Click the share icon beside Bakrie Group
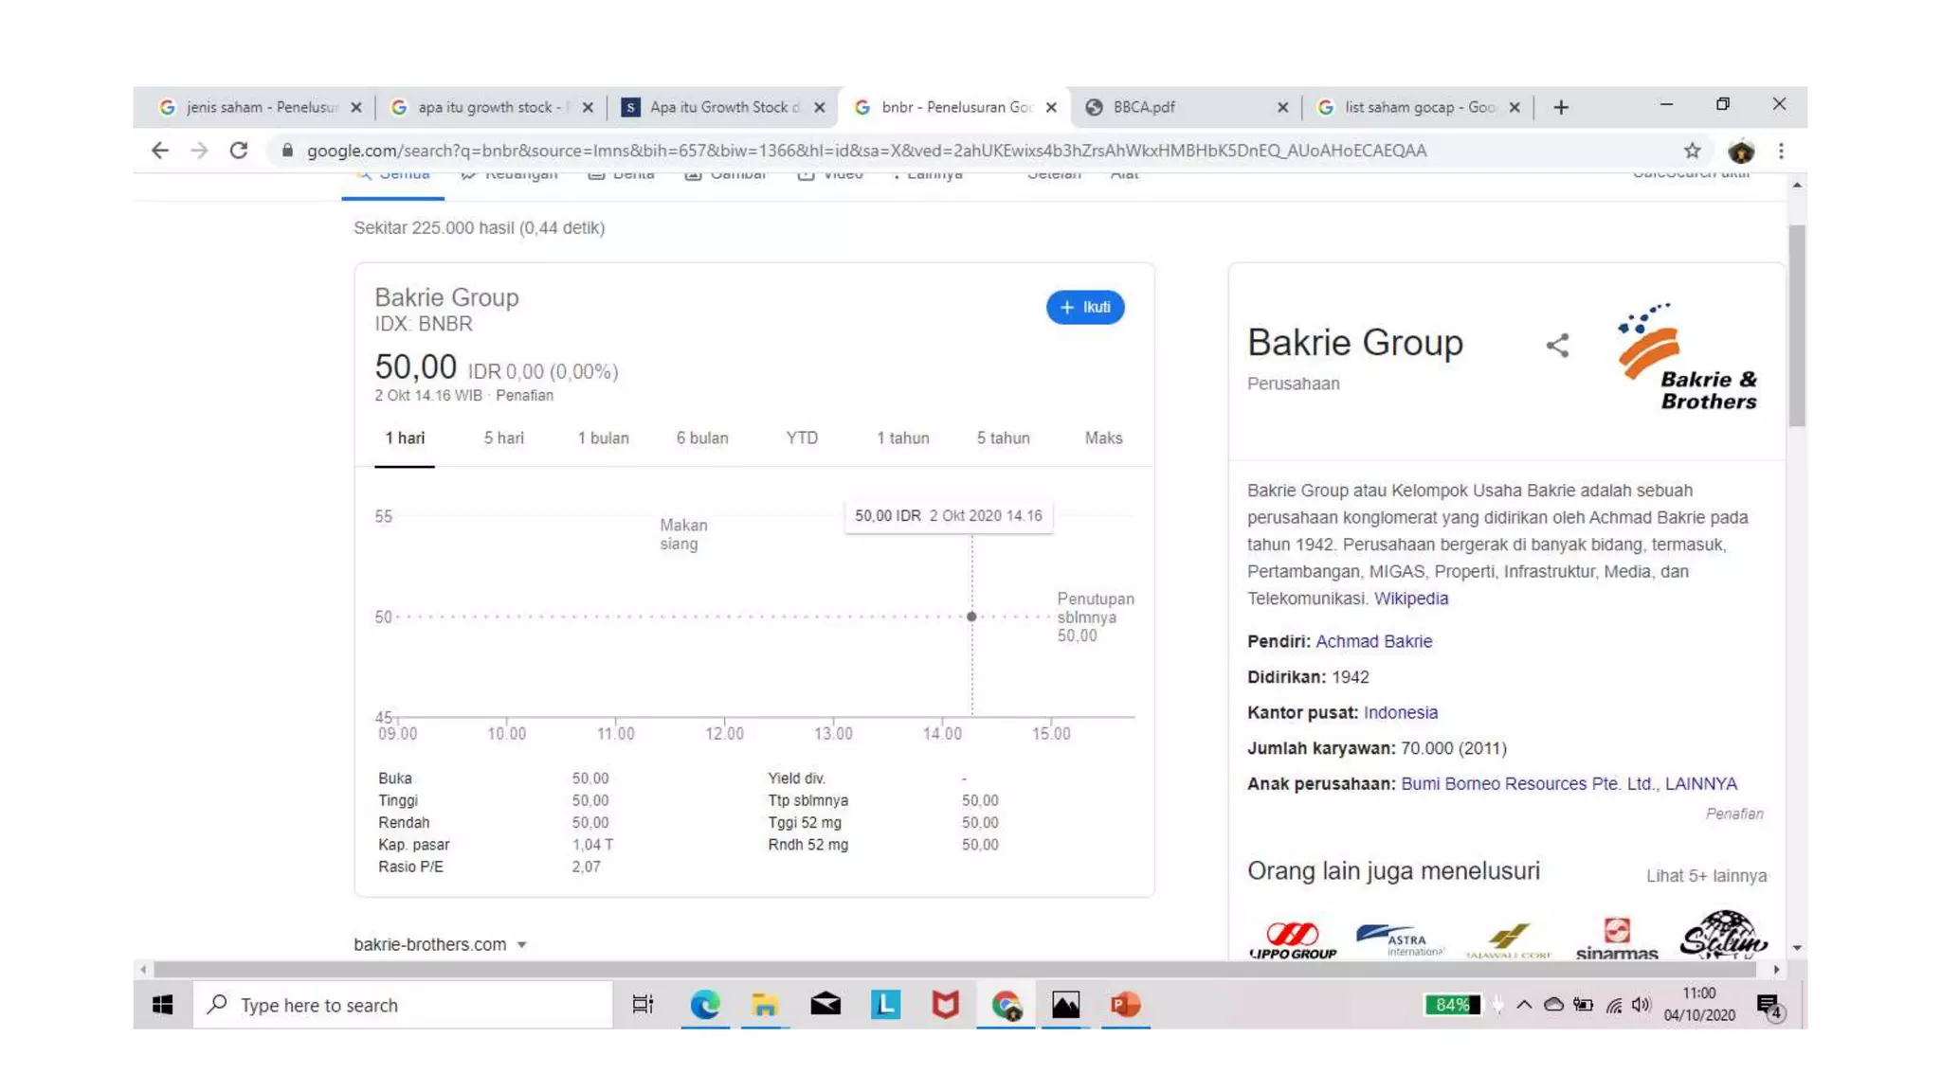This screenshot has height=1091, width=1941. (1557, 346)
